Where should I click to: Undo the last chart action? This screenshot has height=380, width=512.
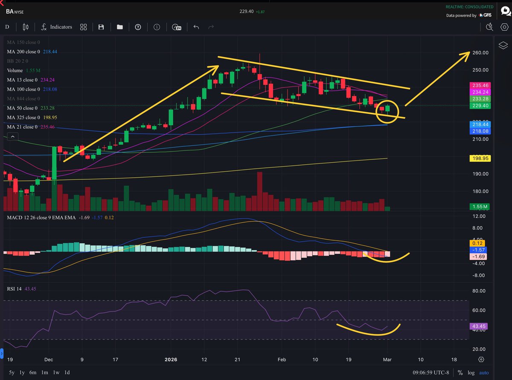coord(196,27)
